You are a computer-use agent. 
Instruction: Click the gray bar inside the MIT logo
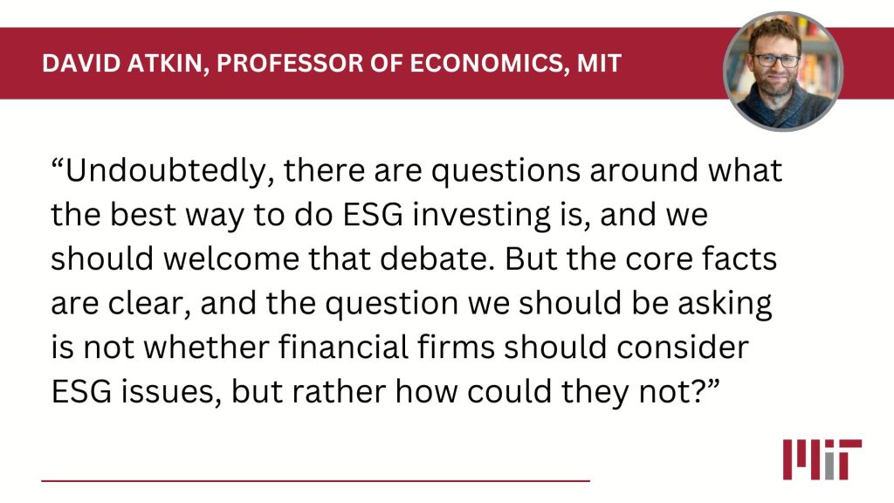pos(830,466)
